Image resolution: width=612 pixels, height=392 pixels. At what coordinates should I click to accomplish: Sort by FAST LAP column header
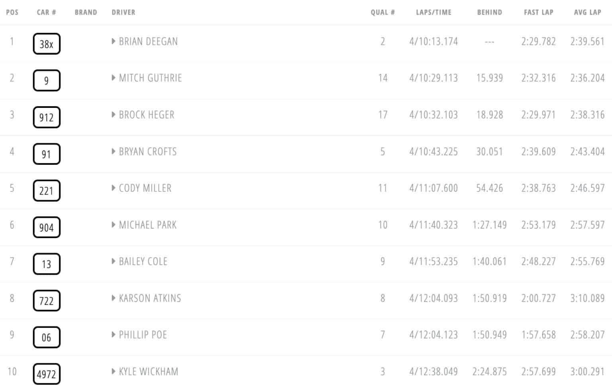[539, 12]
